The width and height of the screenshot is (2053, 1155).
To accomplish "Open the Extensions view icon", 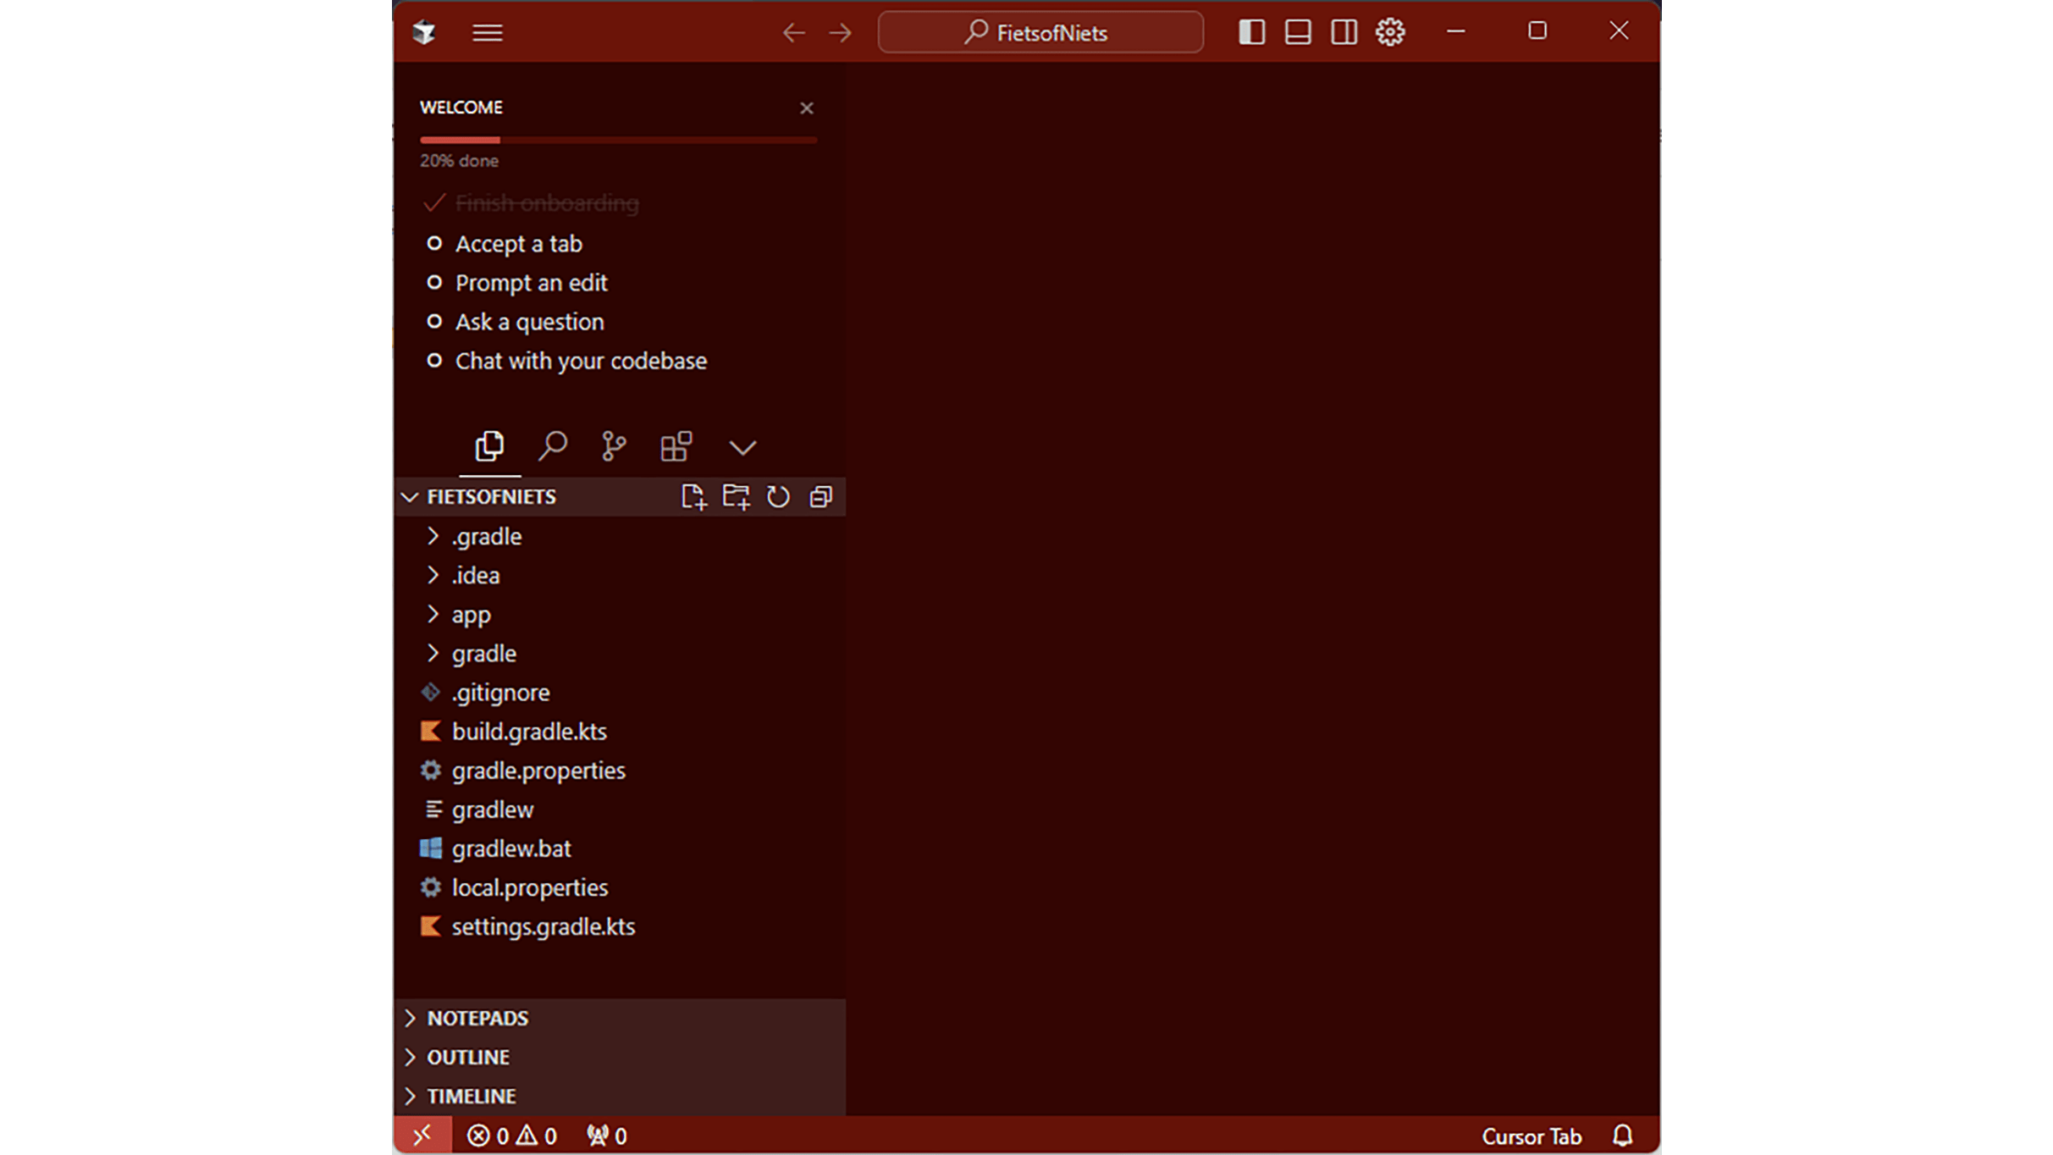I will click(x=676, y=445).
